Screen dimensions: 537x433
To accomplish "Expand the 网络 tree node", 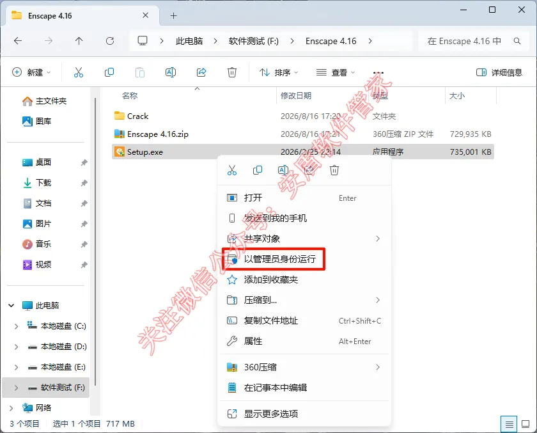I will coord(12,407).
